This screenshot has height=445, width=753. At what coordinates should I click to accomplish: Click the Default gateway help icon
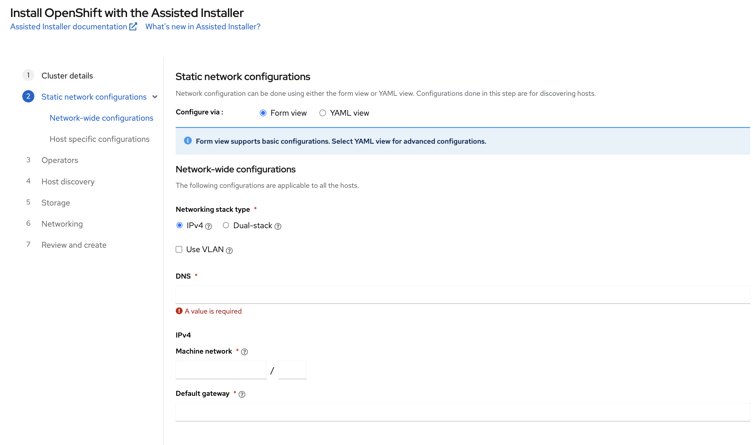point(242,394)
